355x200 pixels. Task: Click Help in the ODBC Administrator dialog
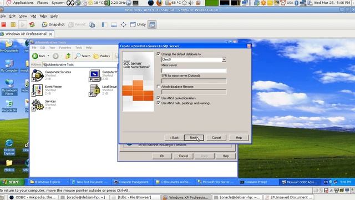(226, 156)
